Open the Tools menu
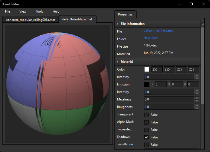This screenshot has width=210, height=152. (39, 11)
